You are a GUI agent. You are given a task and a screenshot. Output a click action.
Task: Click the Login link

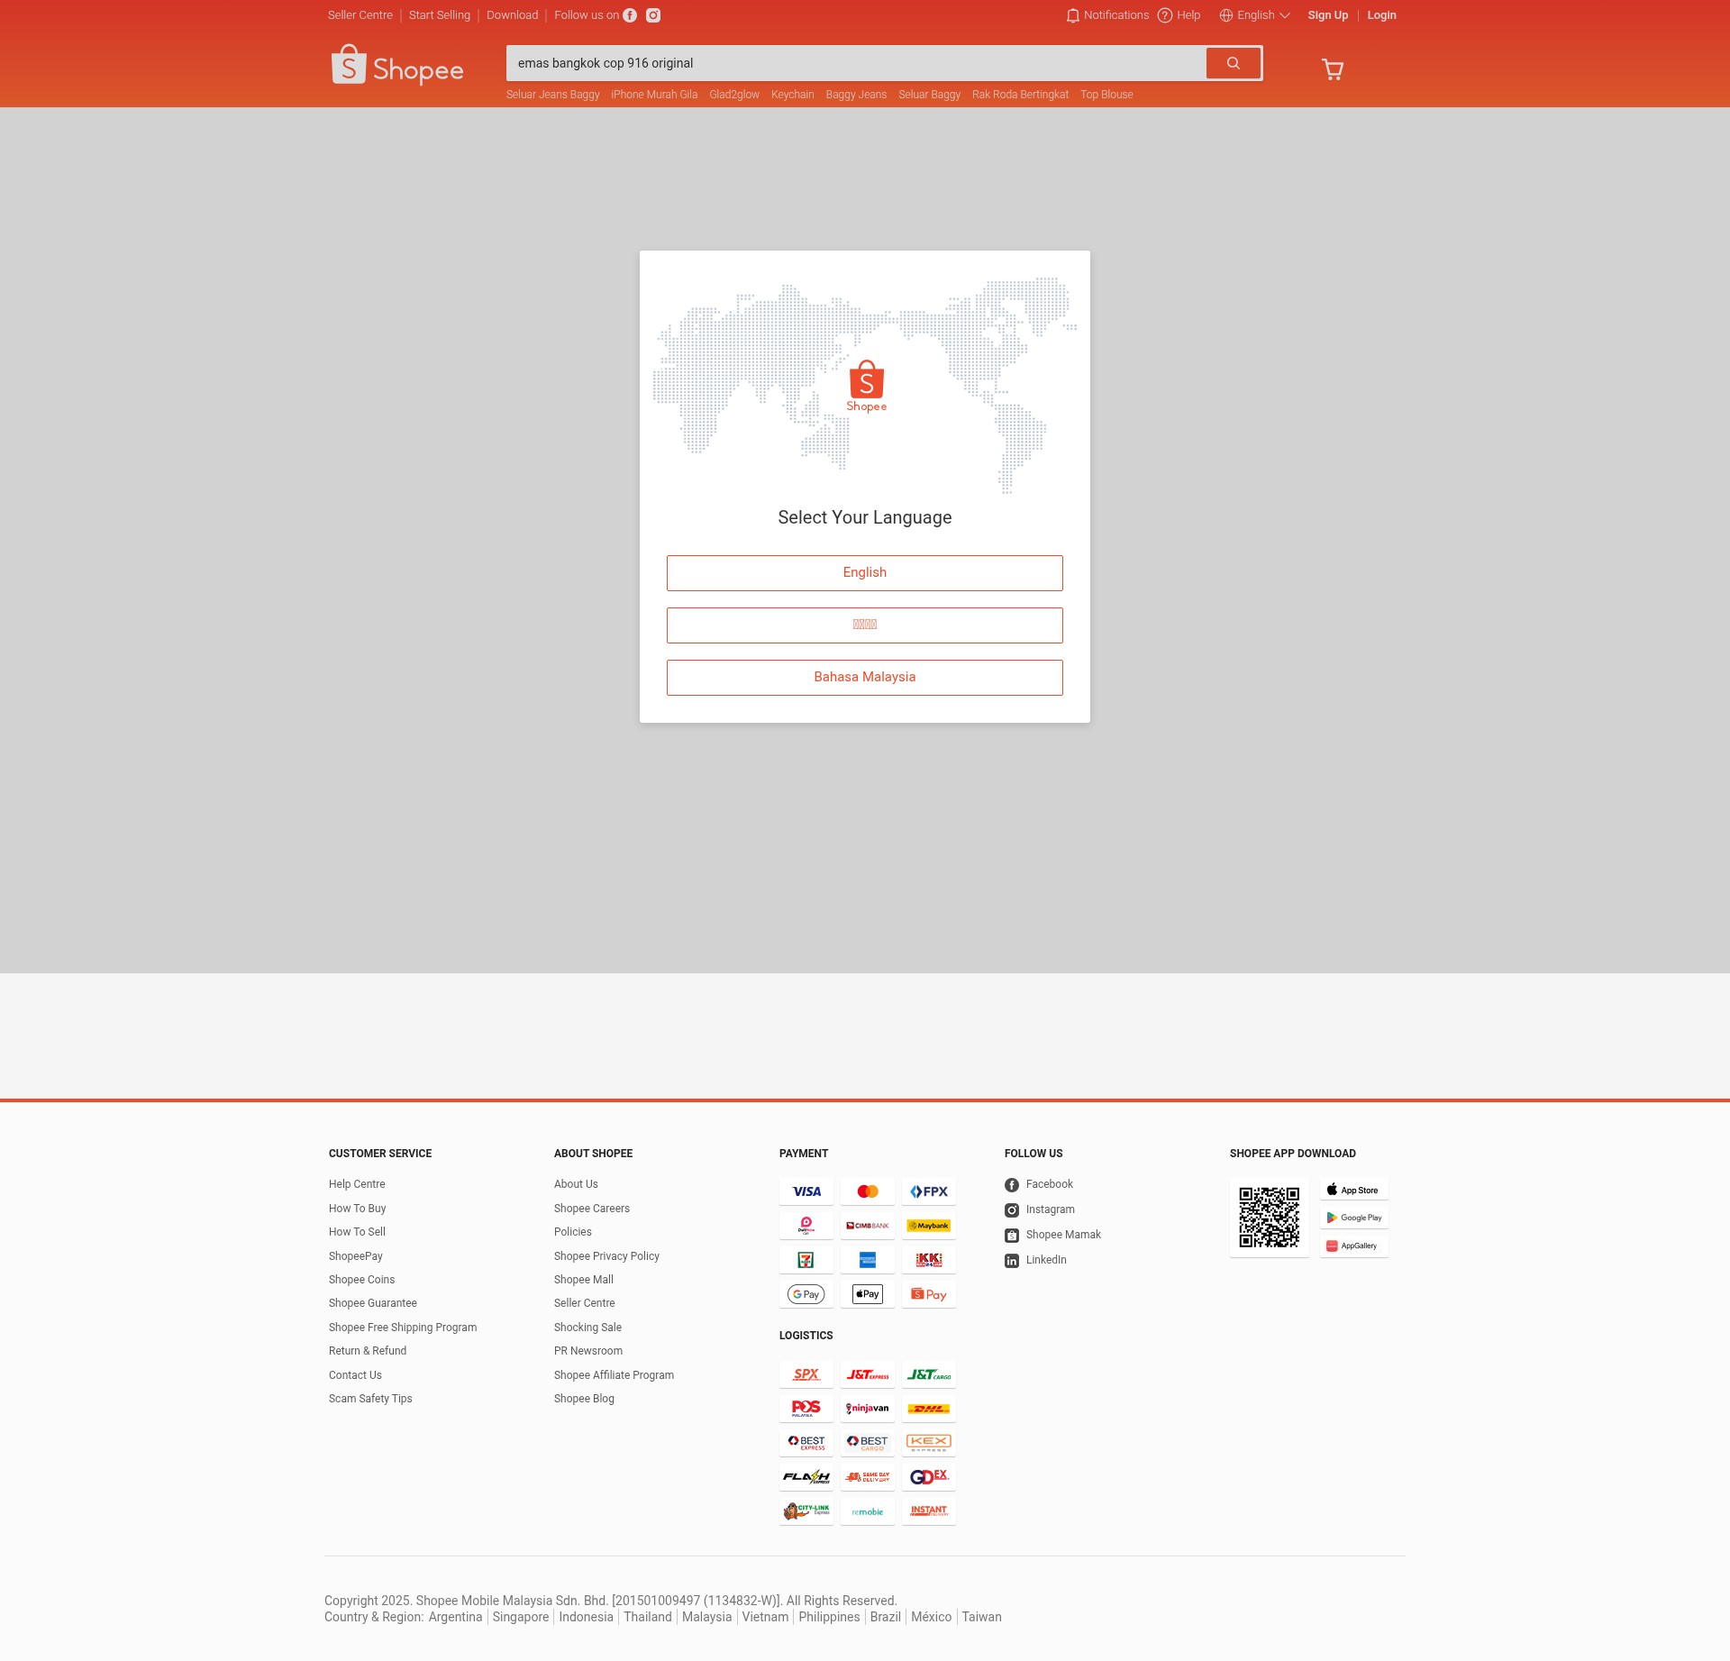[x=1381, y=15]
